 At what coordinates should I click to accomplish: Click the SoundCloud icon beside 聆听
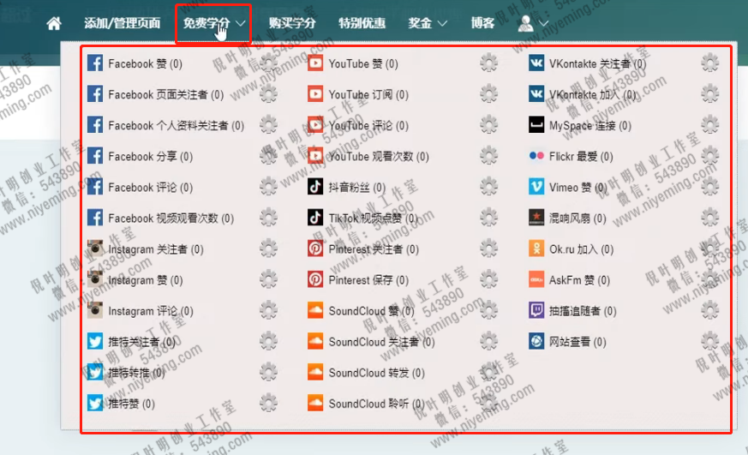coord(315,404)
